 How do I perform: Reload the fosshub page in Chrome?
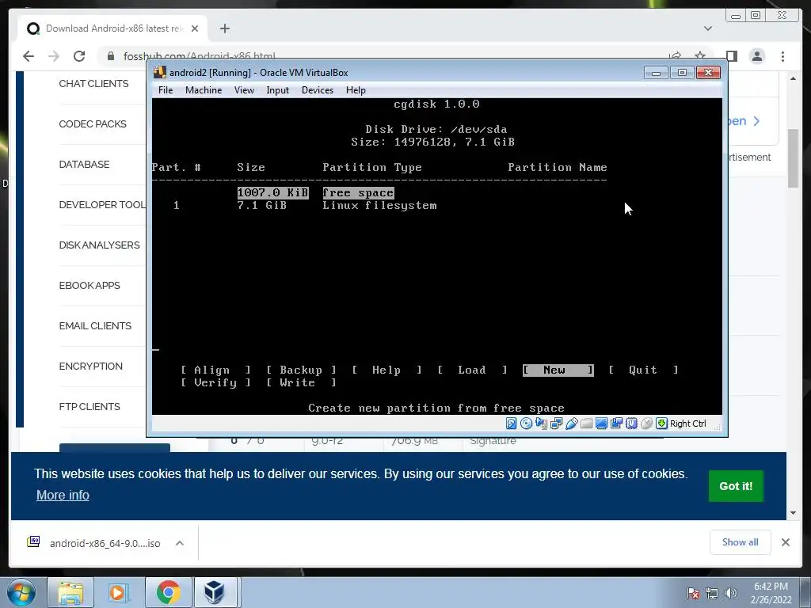(79, 56)
